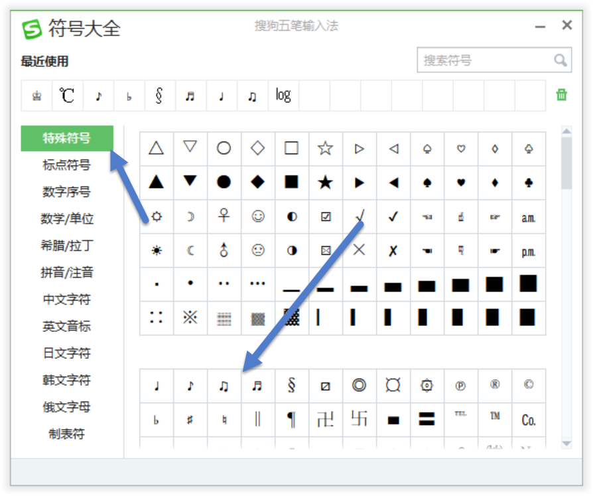The width and height of the screenshot is (593, 496).
Task: Click the scrollbar up arrow
Action: click(x=566, y=131)
